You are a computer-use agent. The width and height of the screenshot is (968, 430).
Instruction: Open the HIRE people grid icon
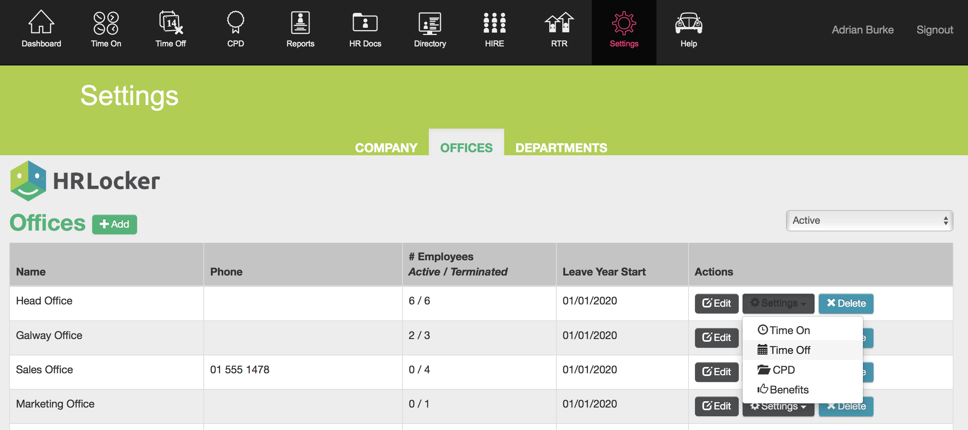(x=494, y=23)
